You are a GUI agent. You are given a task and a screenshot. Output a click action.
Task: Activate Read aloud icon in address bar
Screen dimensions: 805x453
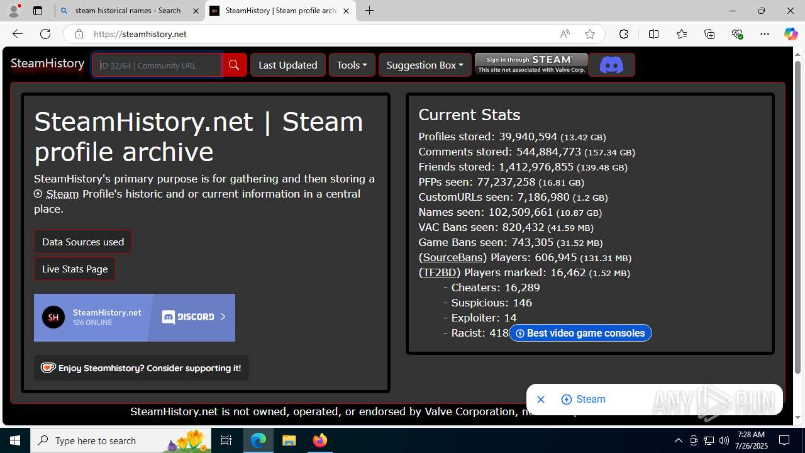pos(565,34)
